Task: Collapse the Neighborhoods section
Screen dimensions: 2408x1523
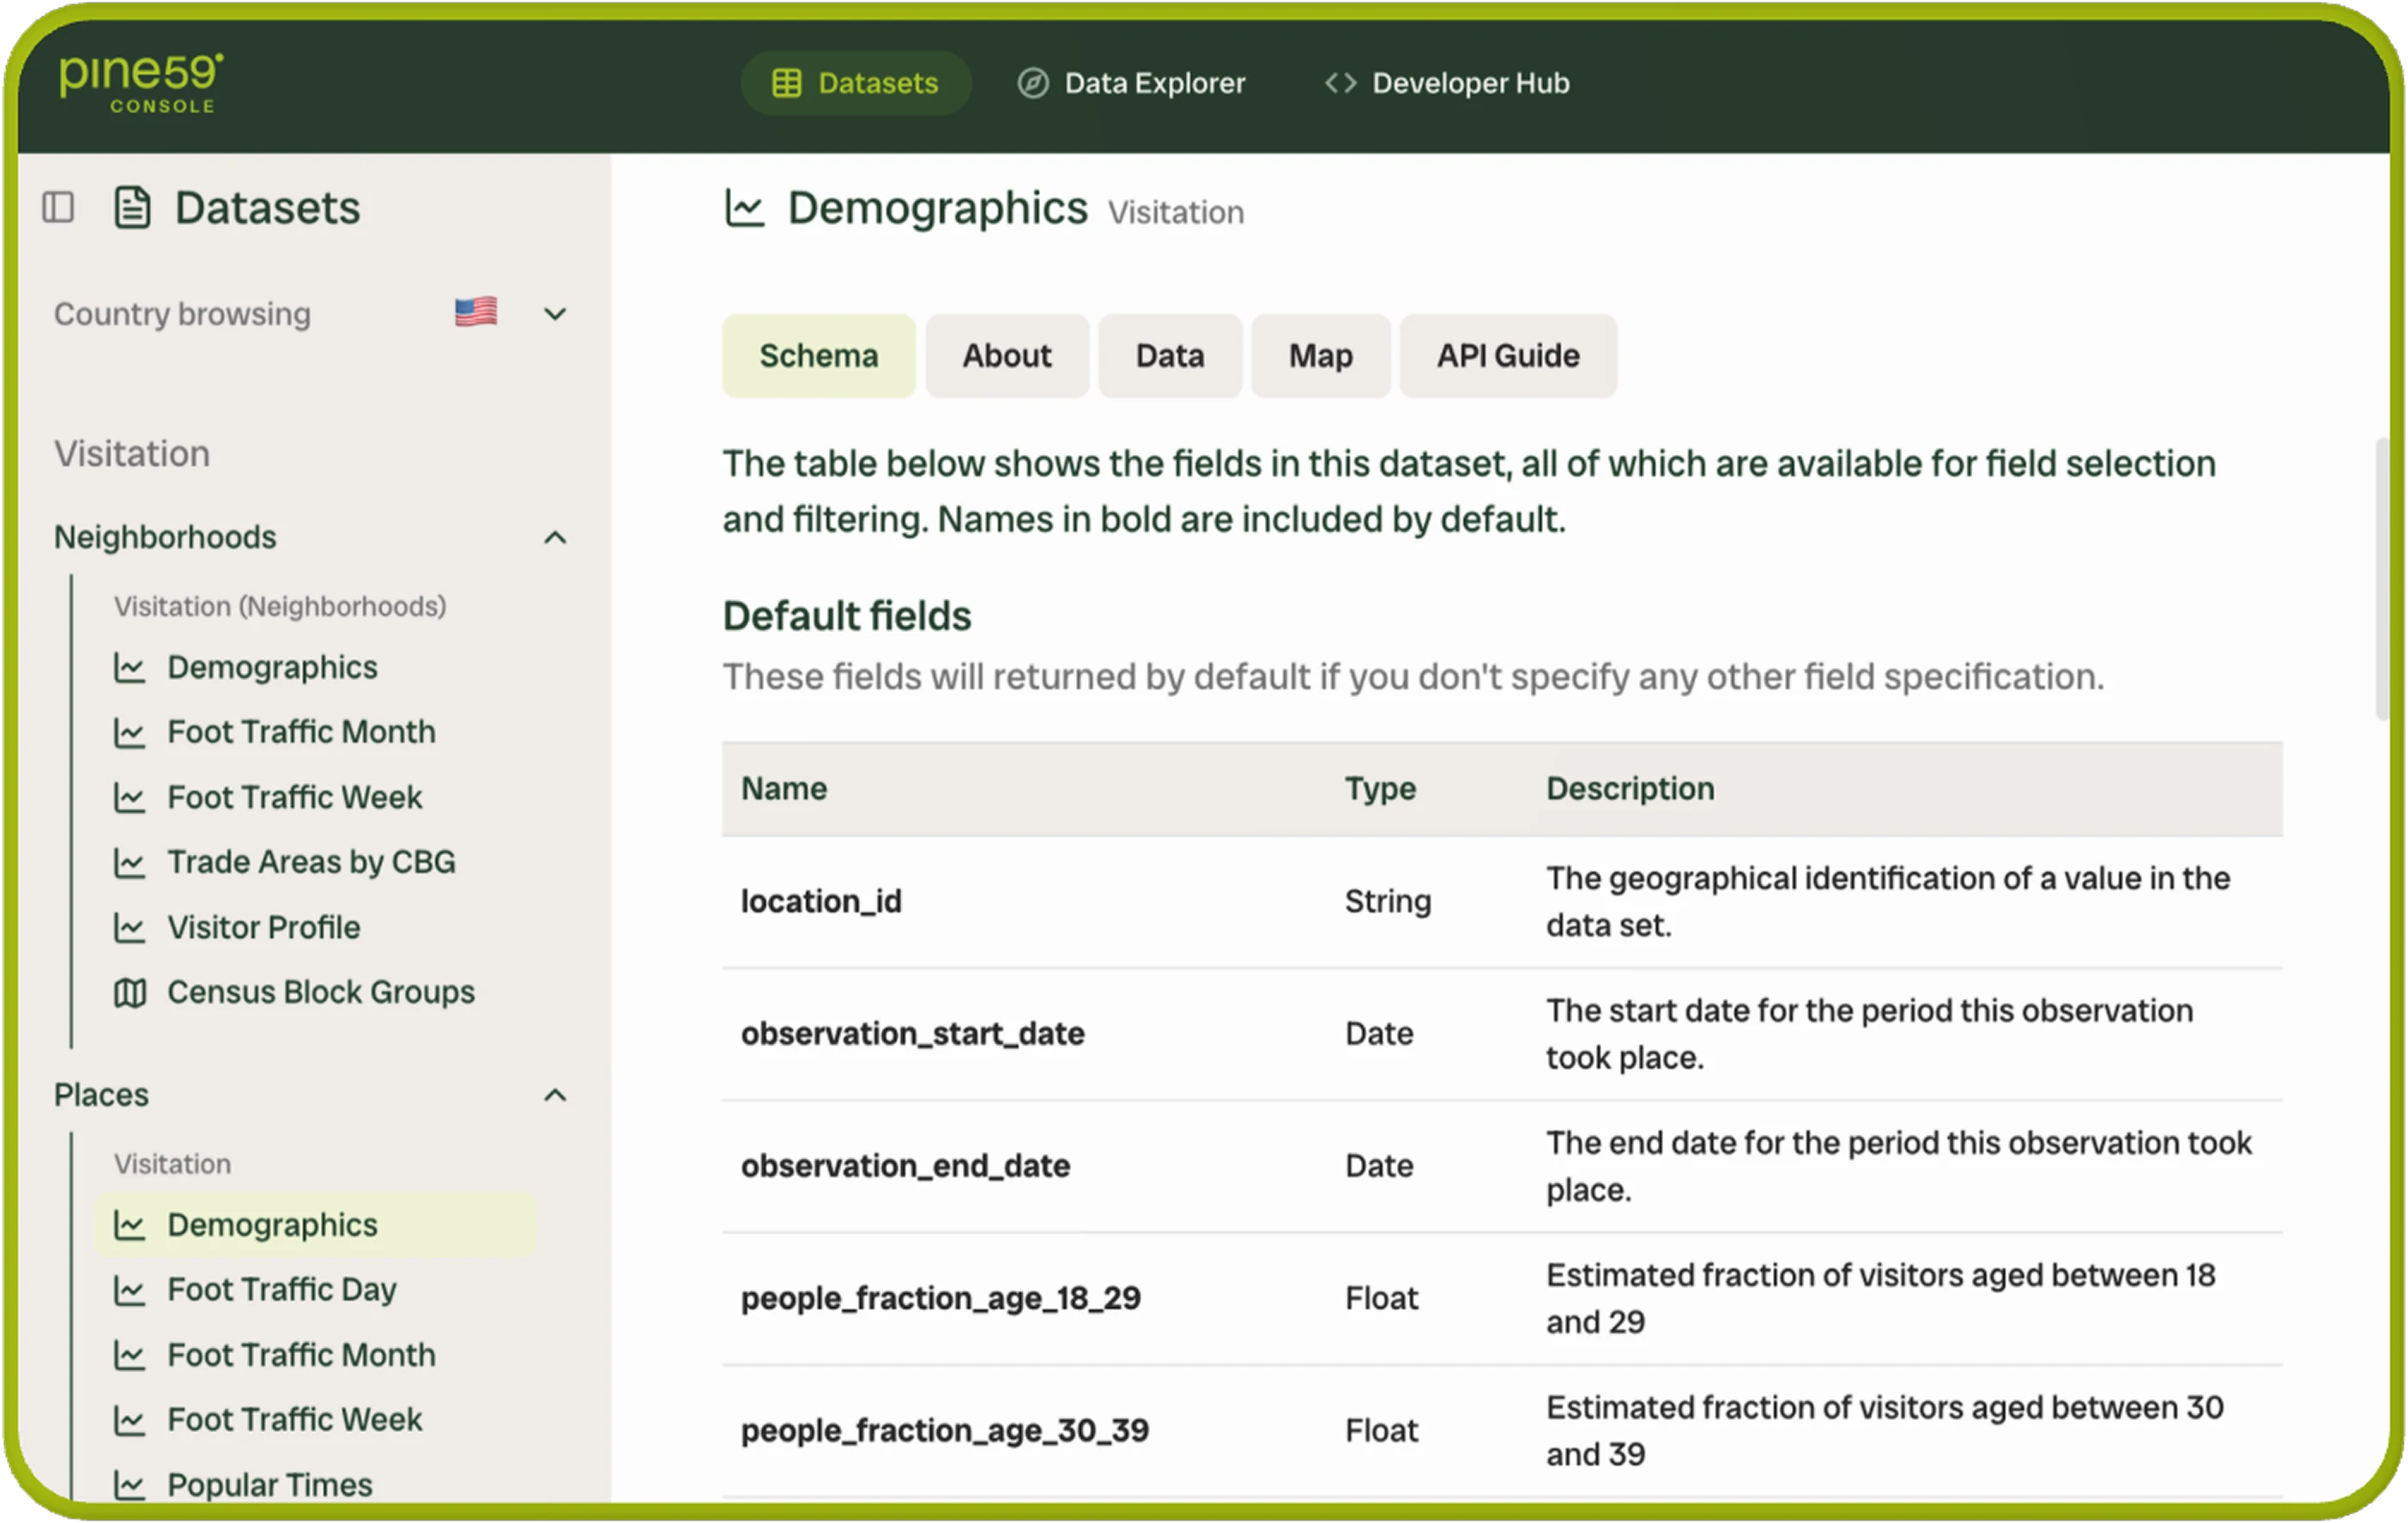Action: tap(555, 537)
